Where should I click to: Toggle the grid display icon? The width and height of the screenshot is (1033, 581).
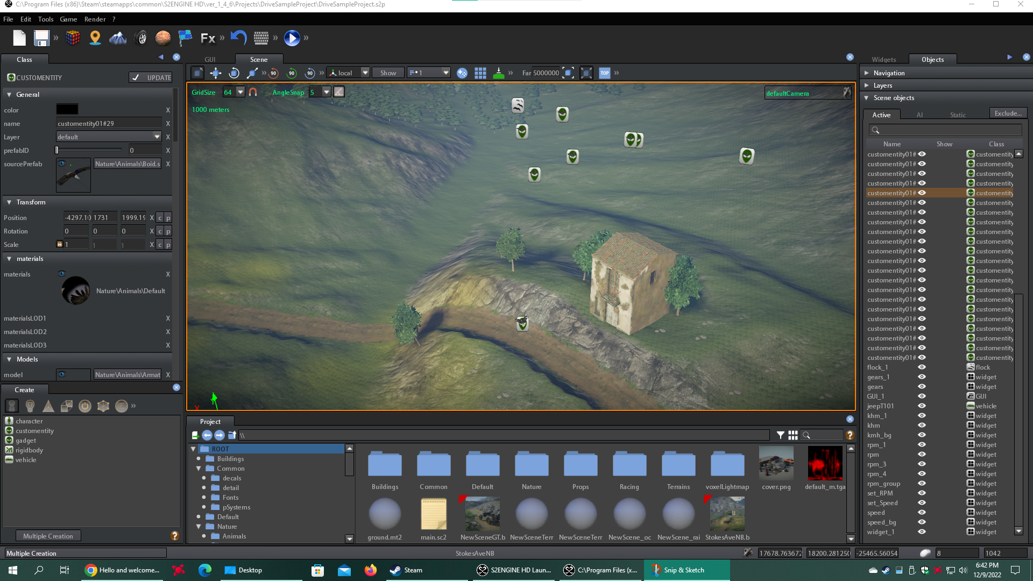(480, 73)
